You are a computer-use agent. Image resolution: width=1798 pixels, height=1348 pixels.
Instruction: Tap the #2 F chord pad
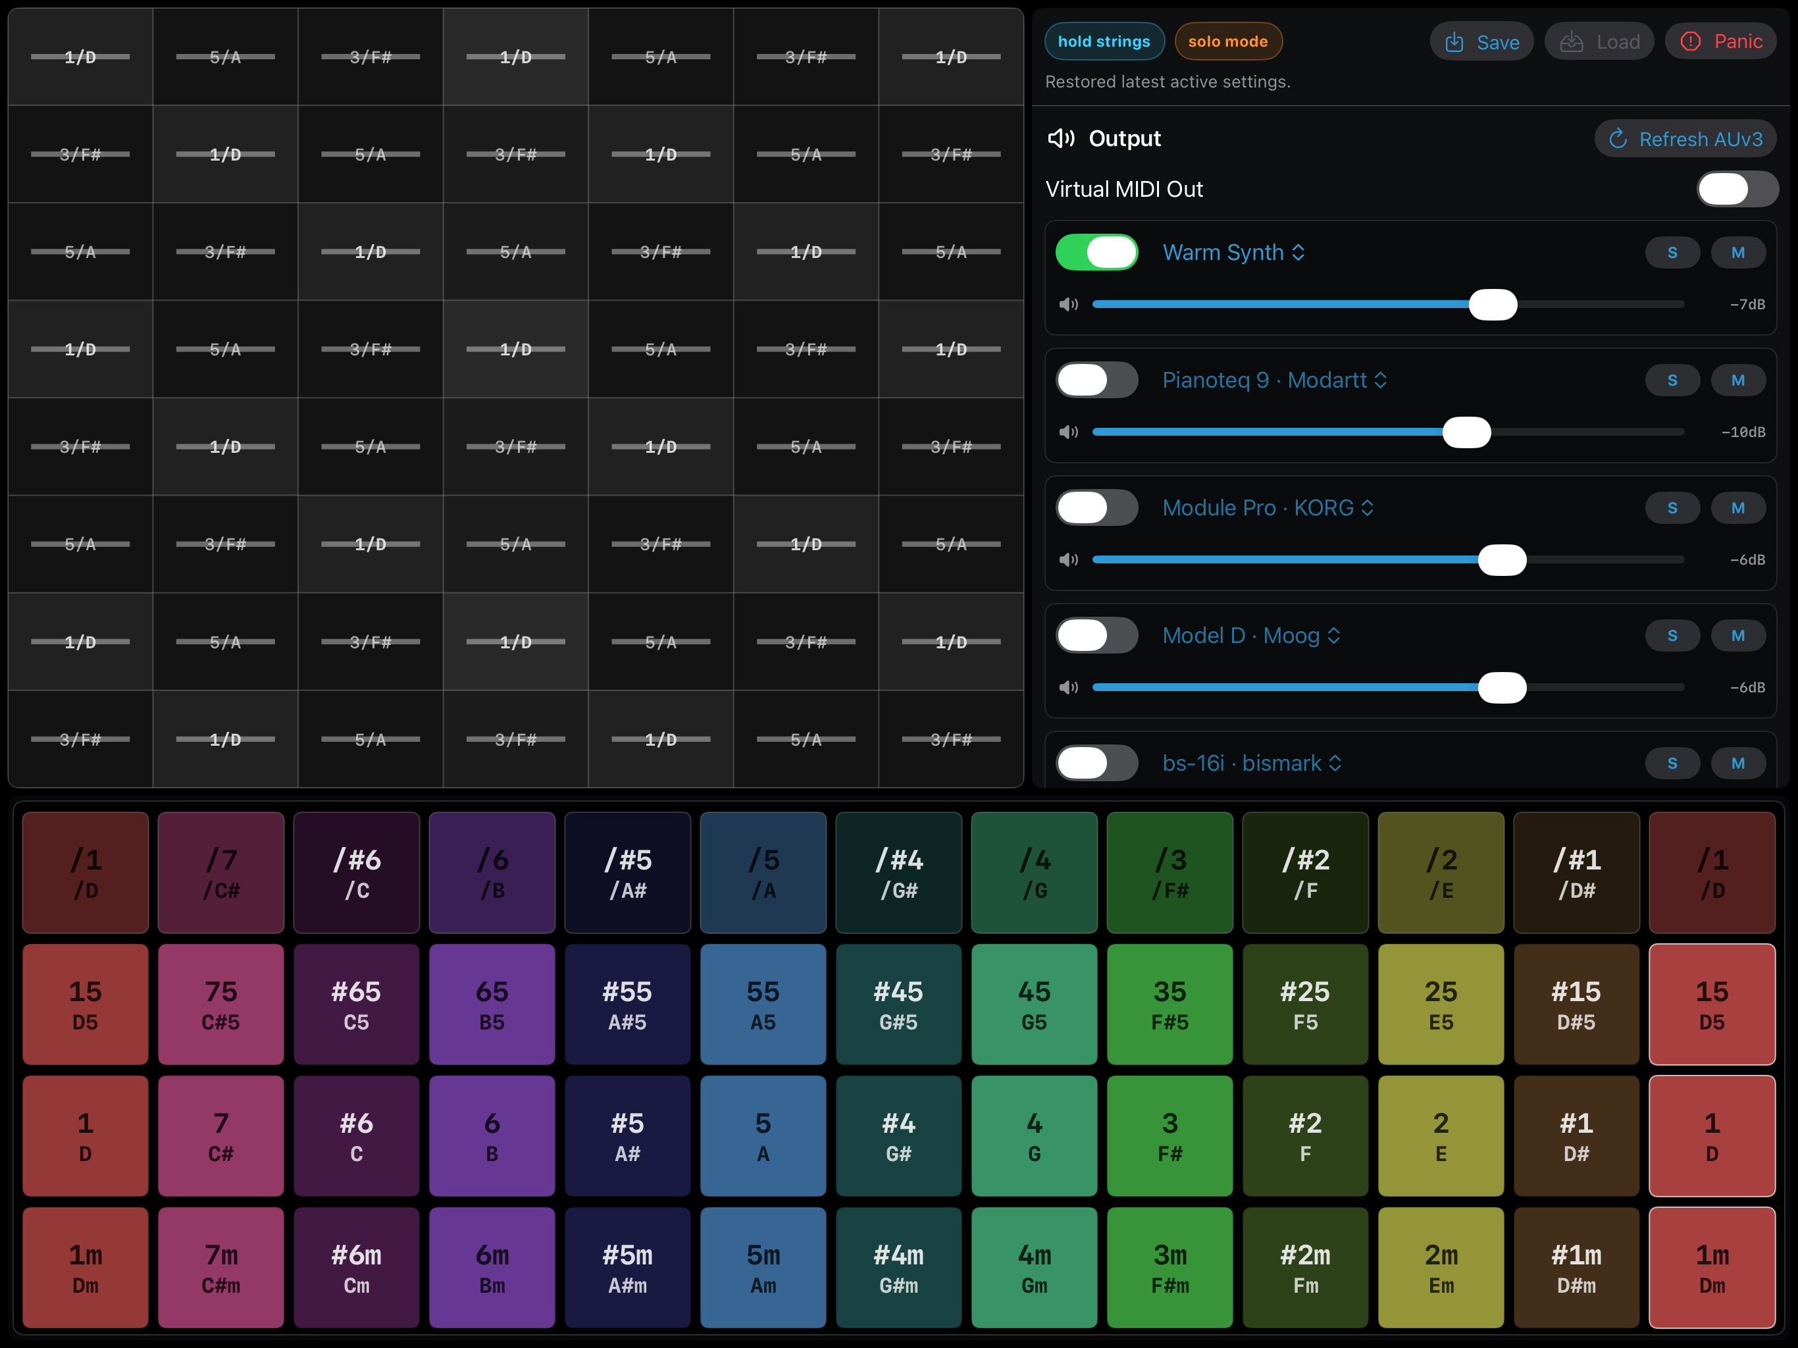[1306, 1136]
